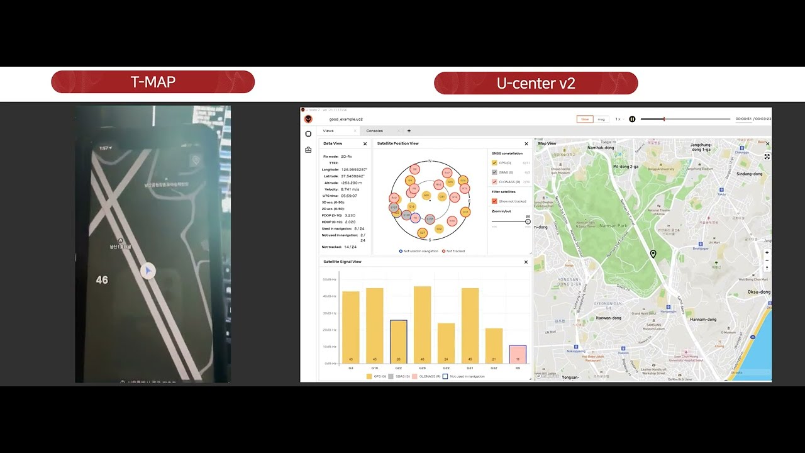The image size is (805, 453).
Task: Open the devices chip icon in sidebar
Action: [308, 134]
